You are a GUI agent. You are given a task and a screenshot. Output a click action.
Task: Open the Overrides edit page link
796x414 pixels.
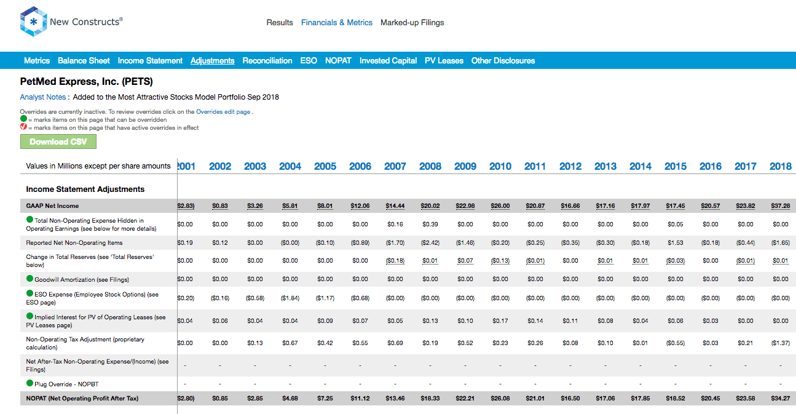223,112
